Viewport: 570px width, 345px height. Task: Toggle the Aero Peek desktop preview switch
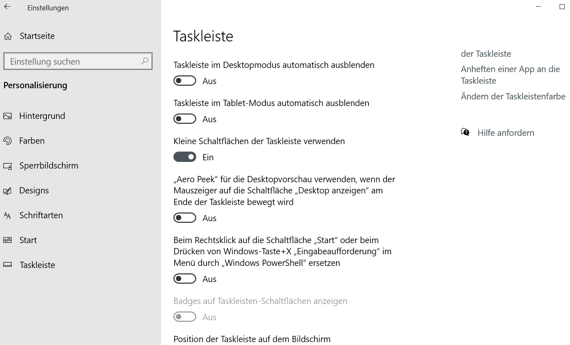tap(185, 218)
